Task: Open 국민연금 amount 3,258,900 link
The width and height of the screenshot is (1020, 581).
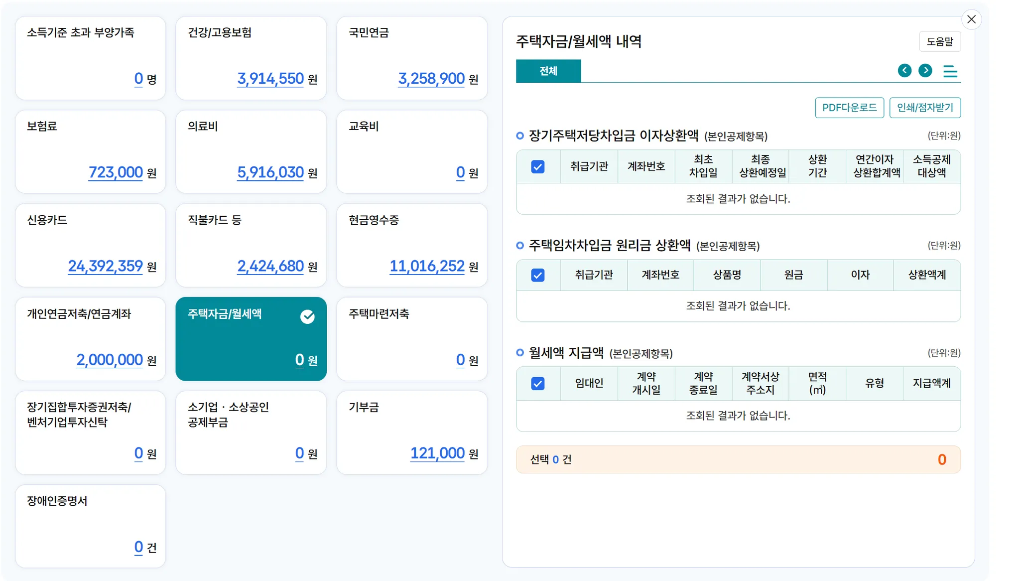Action: [431, 79]
